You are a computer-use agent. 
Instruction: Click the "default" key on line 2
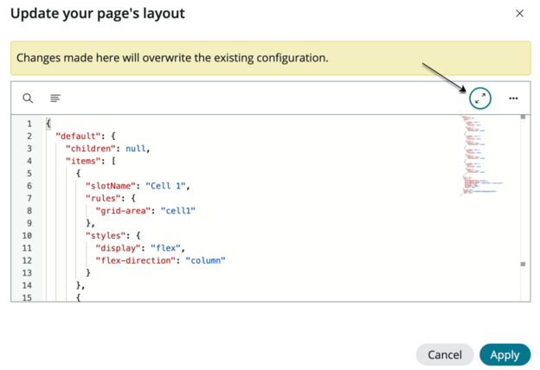click(x=78, y=136)
